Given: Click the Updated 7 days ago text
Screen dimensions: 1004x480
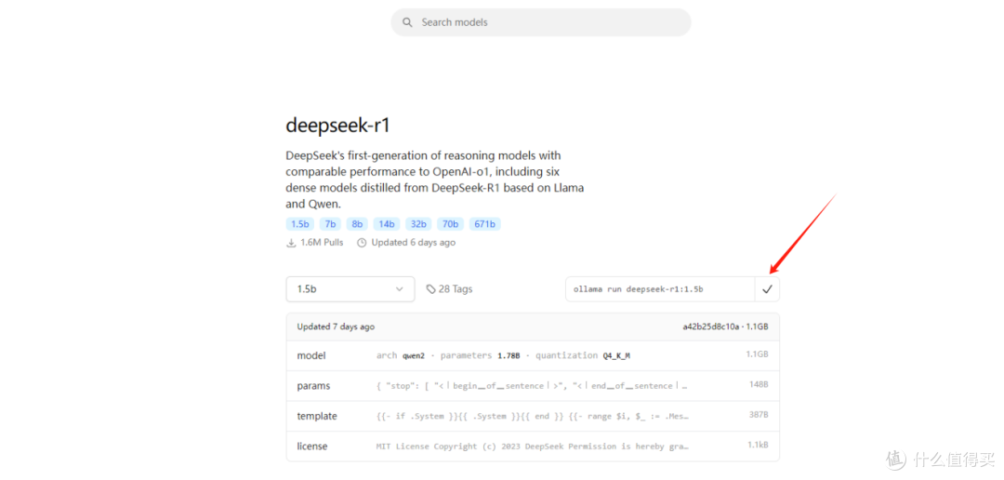Looking at the screenshot, I should [336, 327].
